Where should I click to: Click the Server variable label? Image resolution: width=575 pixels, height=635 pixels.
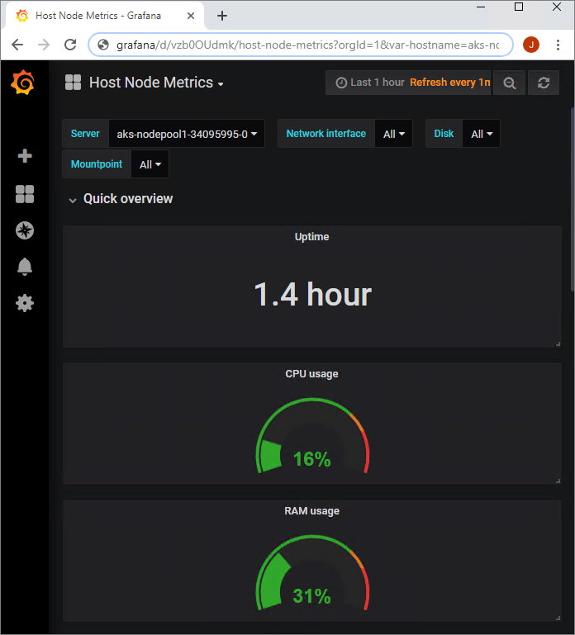click(x=85, y=134)
